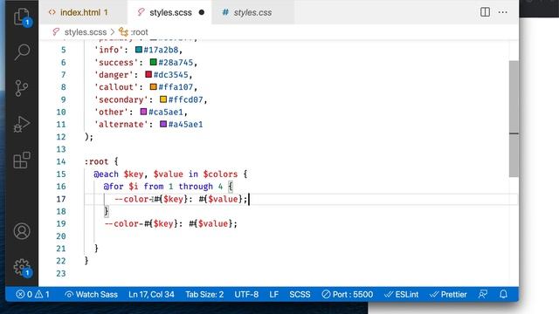Open color picker for #17a2b8 swatch

pos(139,50)
